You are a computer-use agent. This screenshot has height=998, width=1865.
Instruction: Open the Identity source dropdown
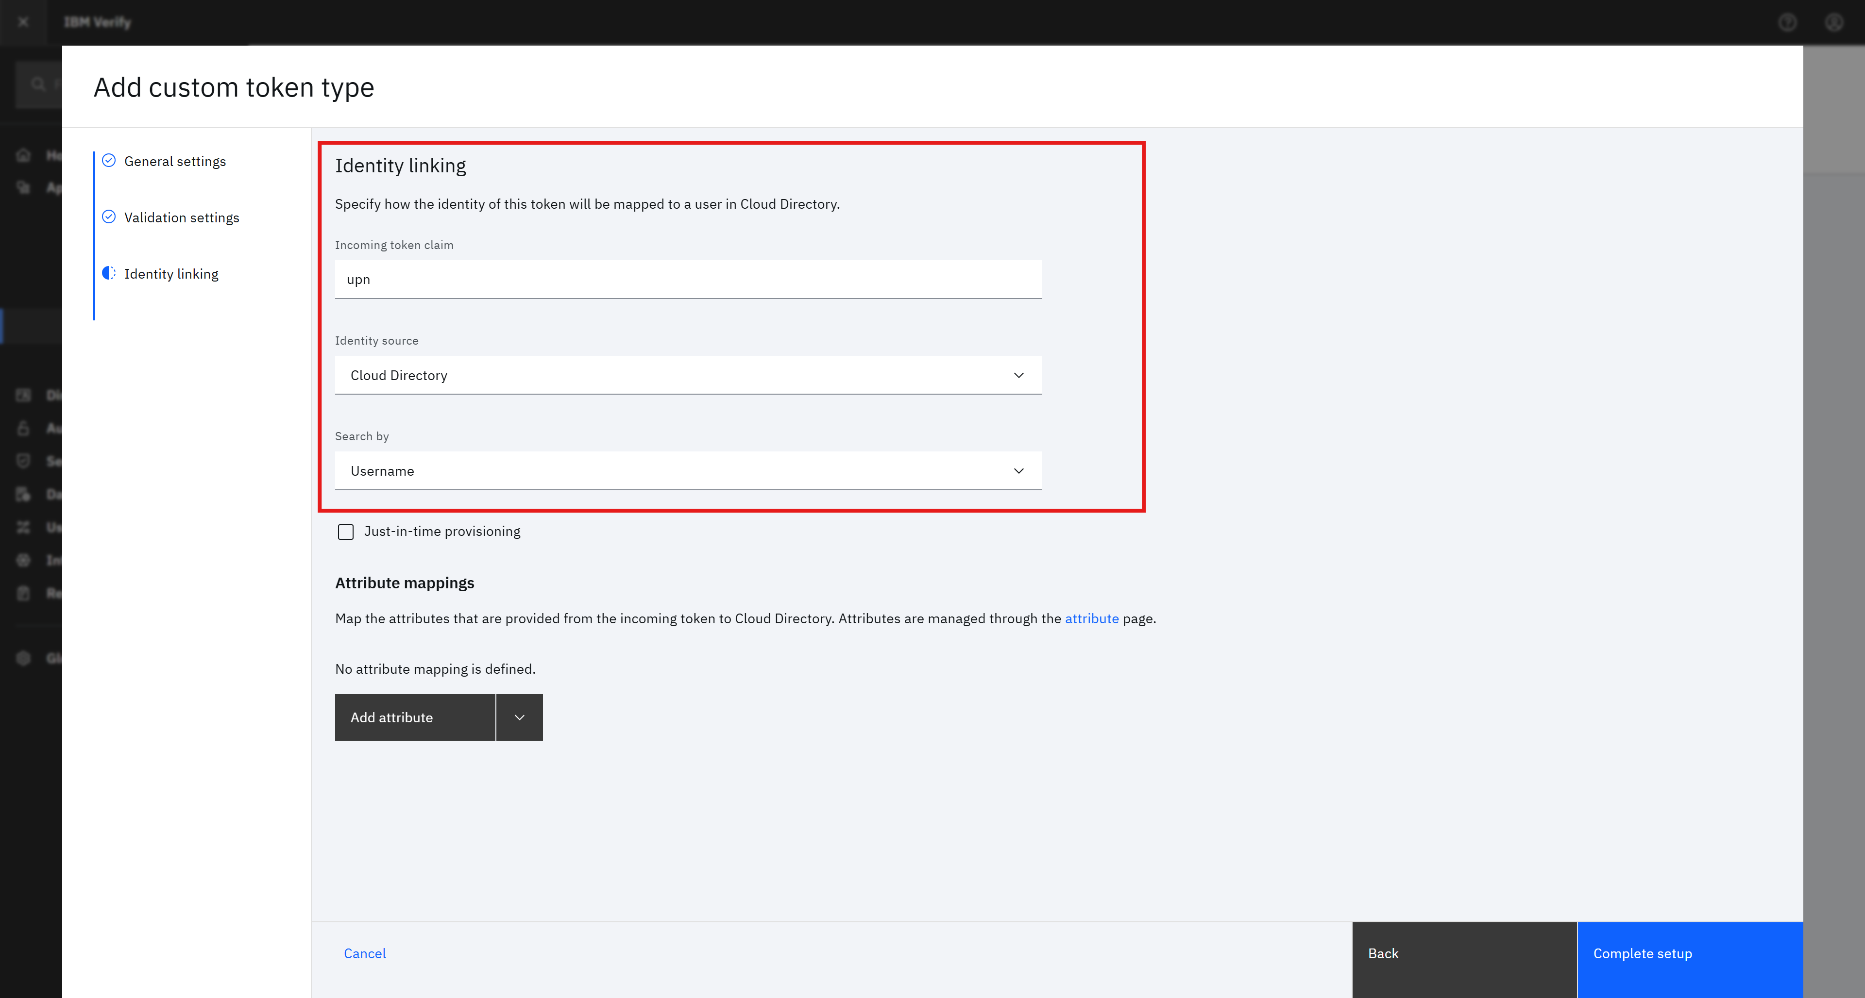coord(688,375)
